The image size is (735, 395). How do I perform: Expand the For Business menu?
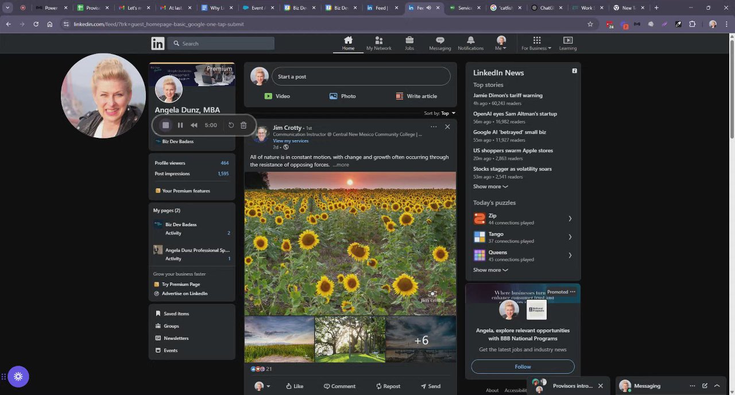point(536,44)
